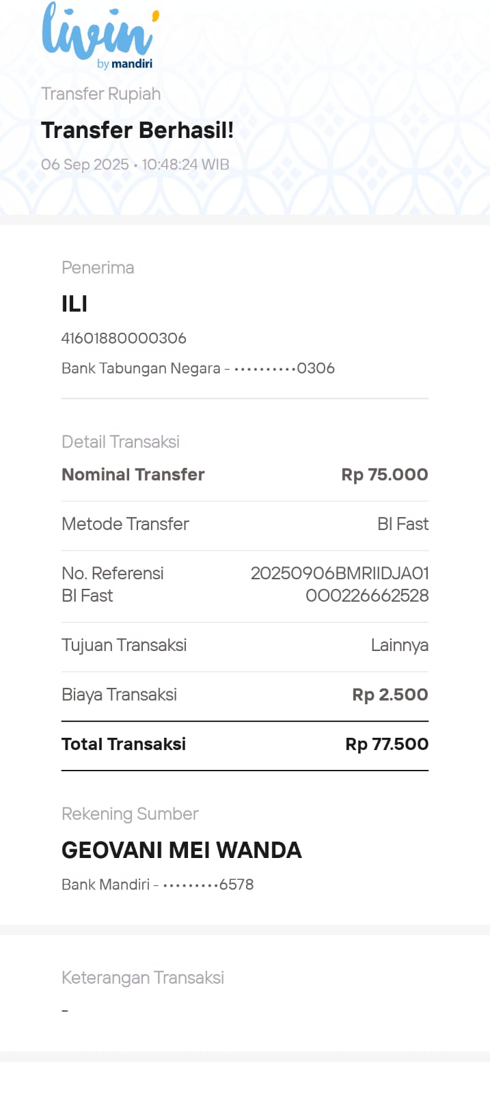Viewport: 490px width, 1093px height.
Task: Click the Livin' by mandiri logo
Action: click(x=100, y=36)
